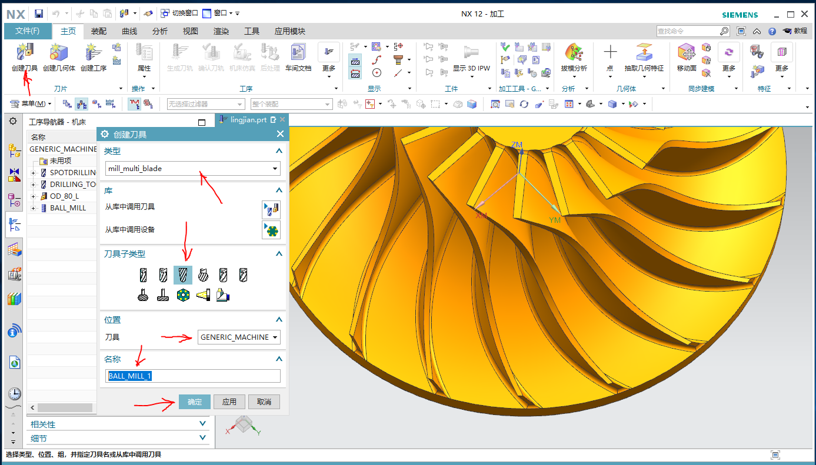The image size is (816, 465).
Task: Collapse the 刀具子类型 section
Action: click(x=279, y=254)
